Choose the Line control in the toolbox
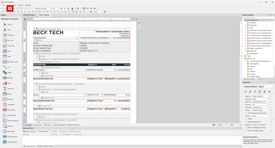The image size is (275, 148). (x=7, y=67)
